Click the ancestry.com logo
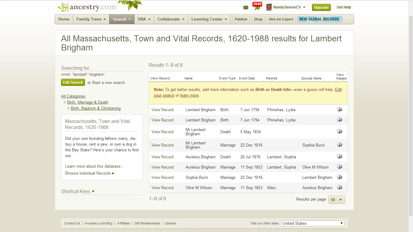Screen dimensions: 413x232 [x=87, y=7]
